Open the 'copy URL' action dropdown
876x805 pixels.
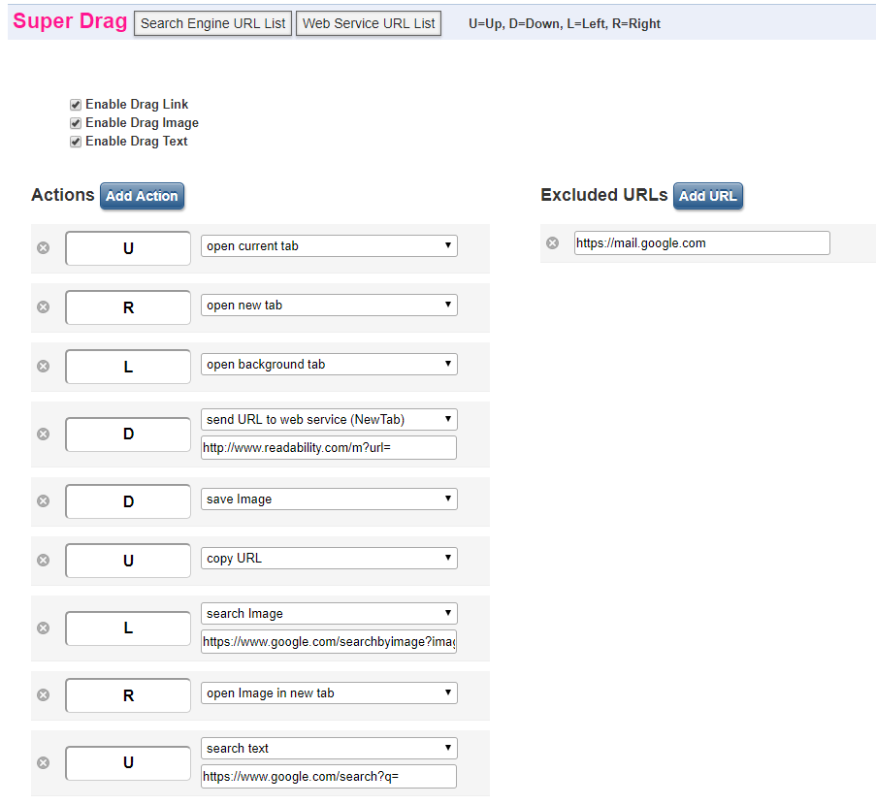point(329,558)
